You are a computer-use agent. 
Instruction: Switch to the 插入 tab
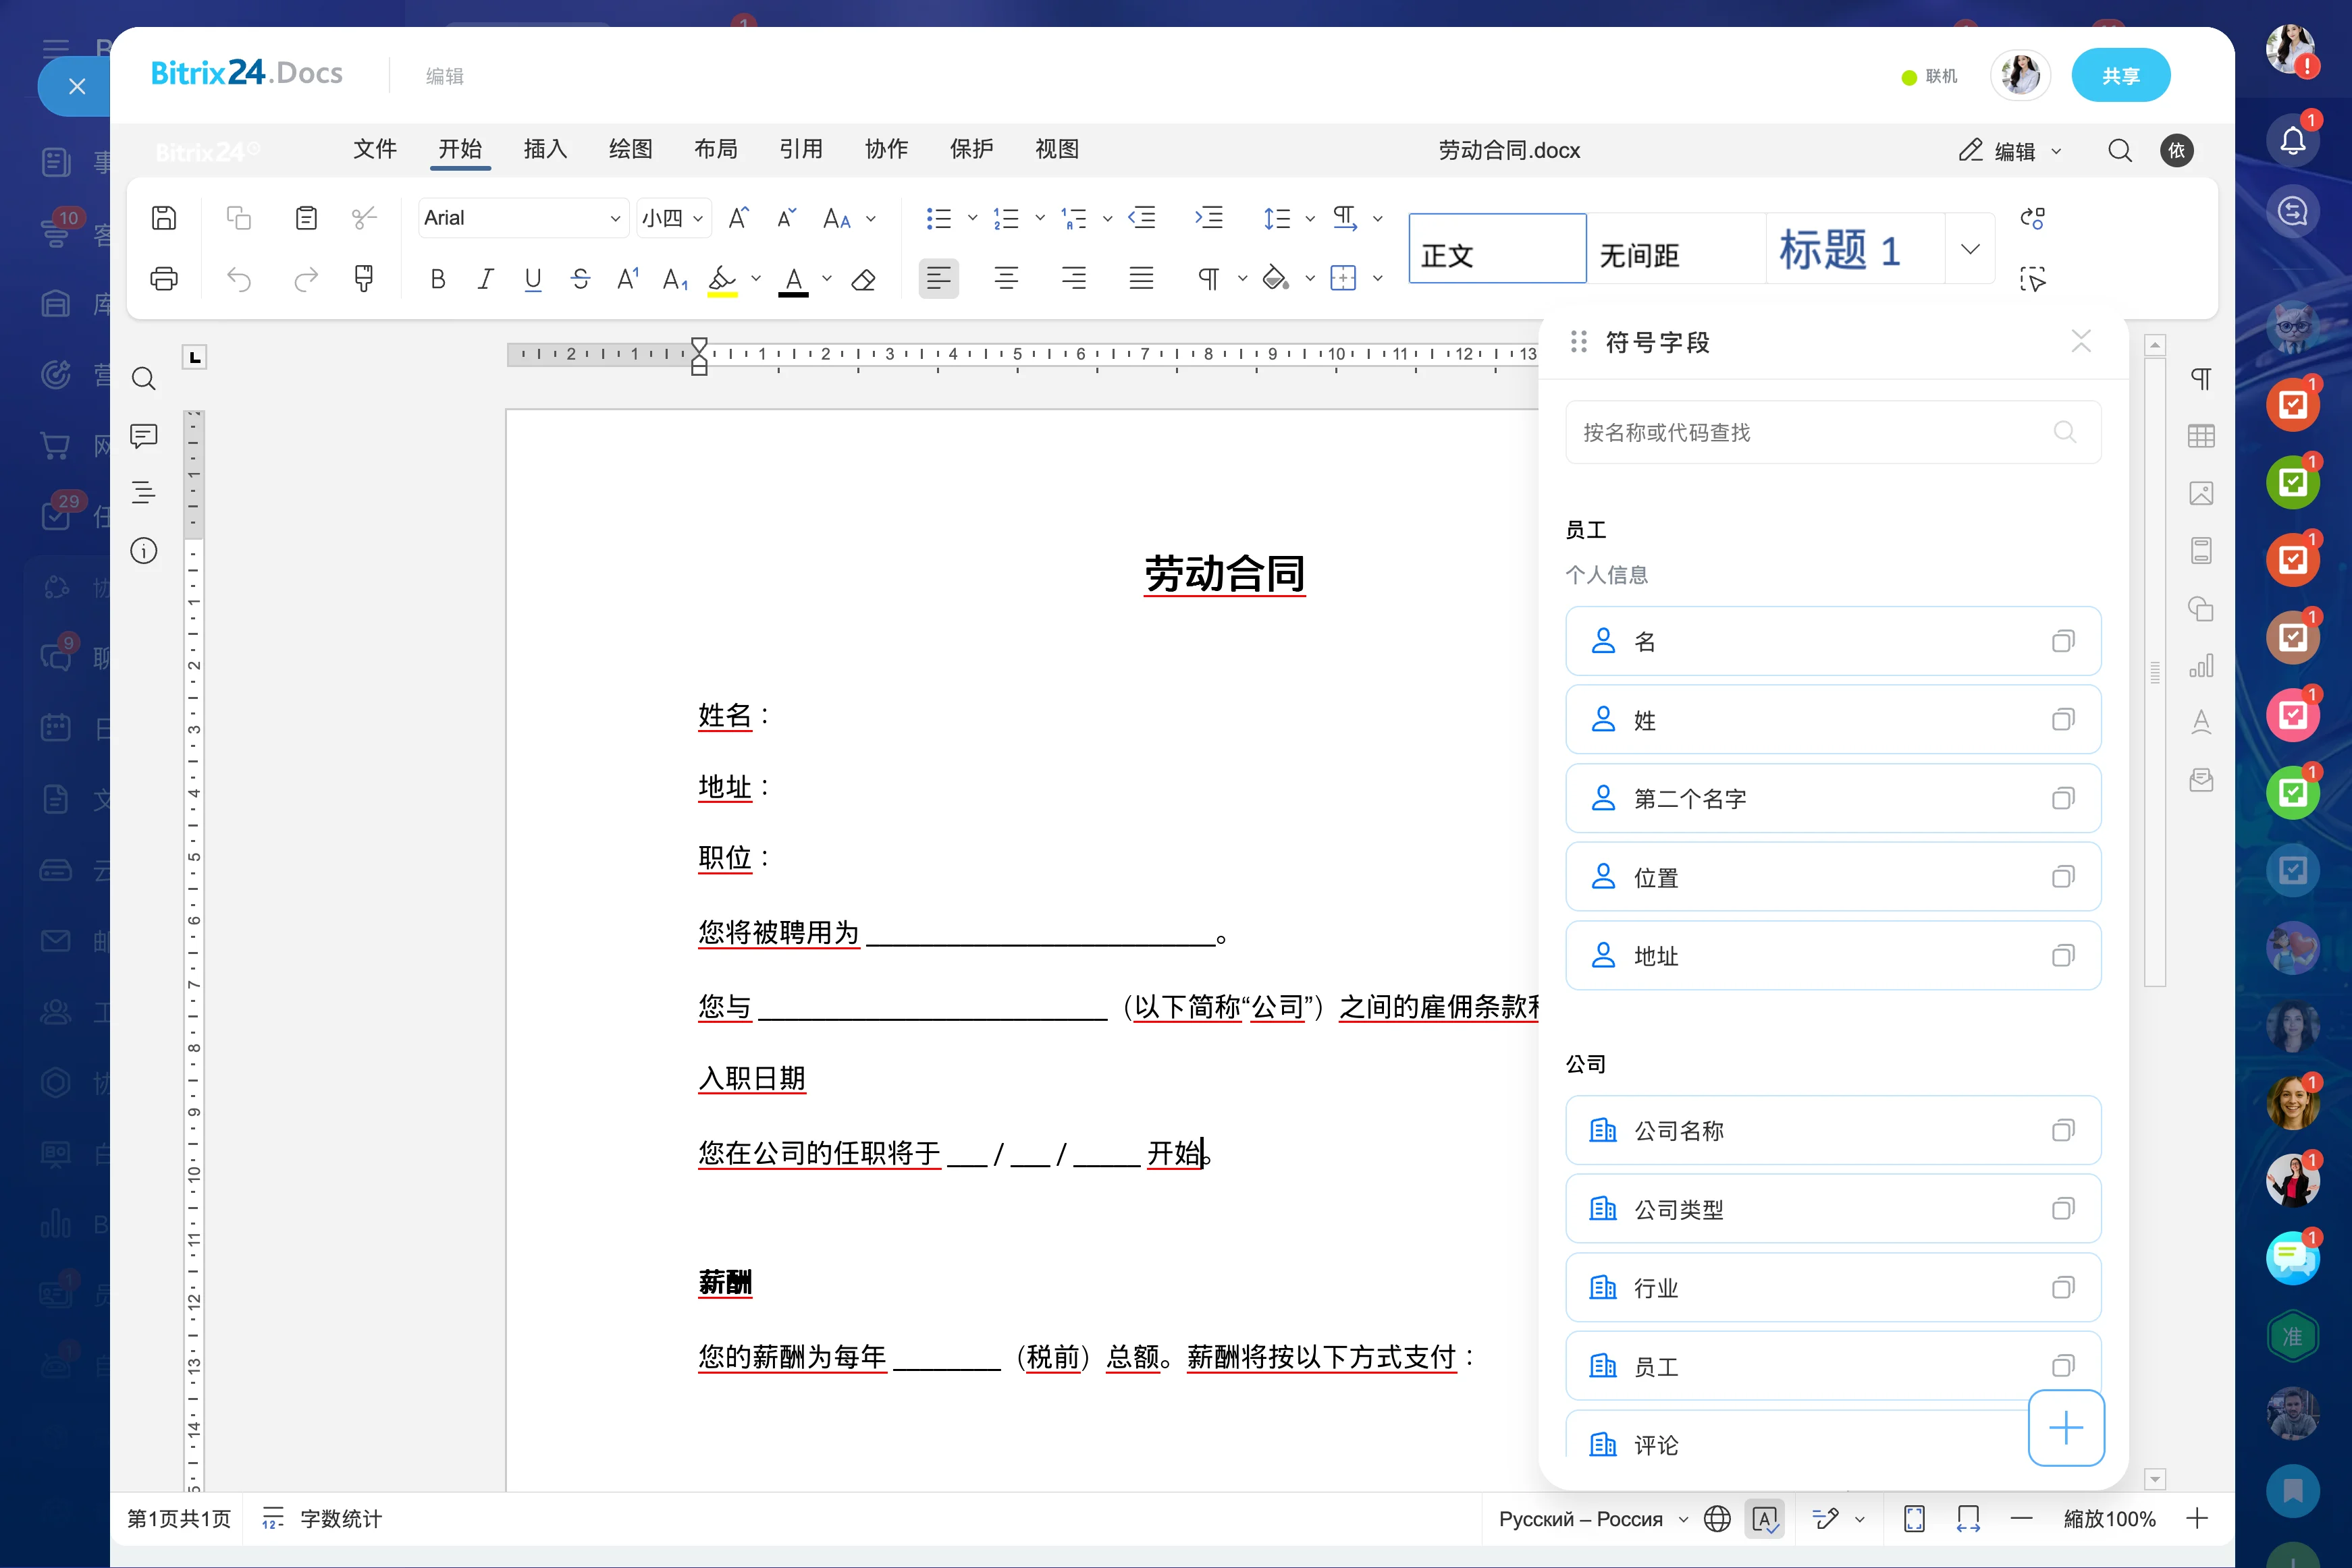click(545, 149)
